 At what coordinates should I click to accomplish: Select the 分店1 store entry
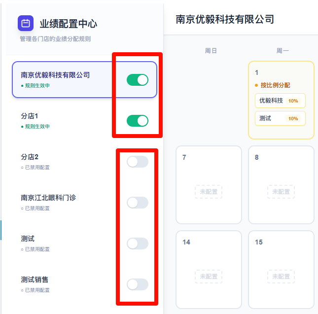point(30,116)
